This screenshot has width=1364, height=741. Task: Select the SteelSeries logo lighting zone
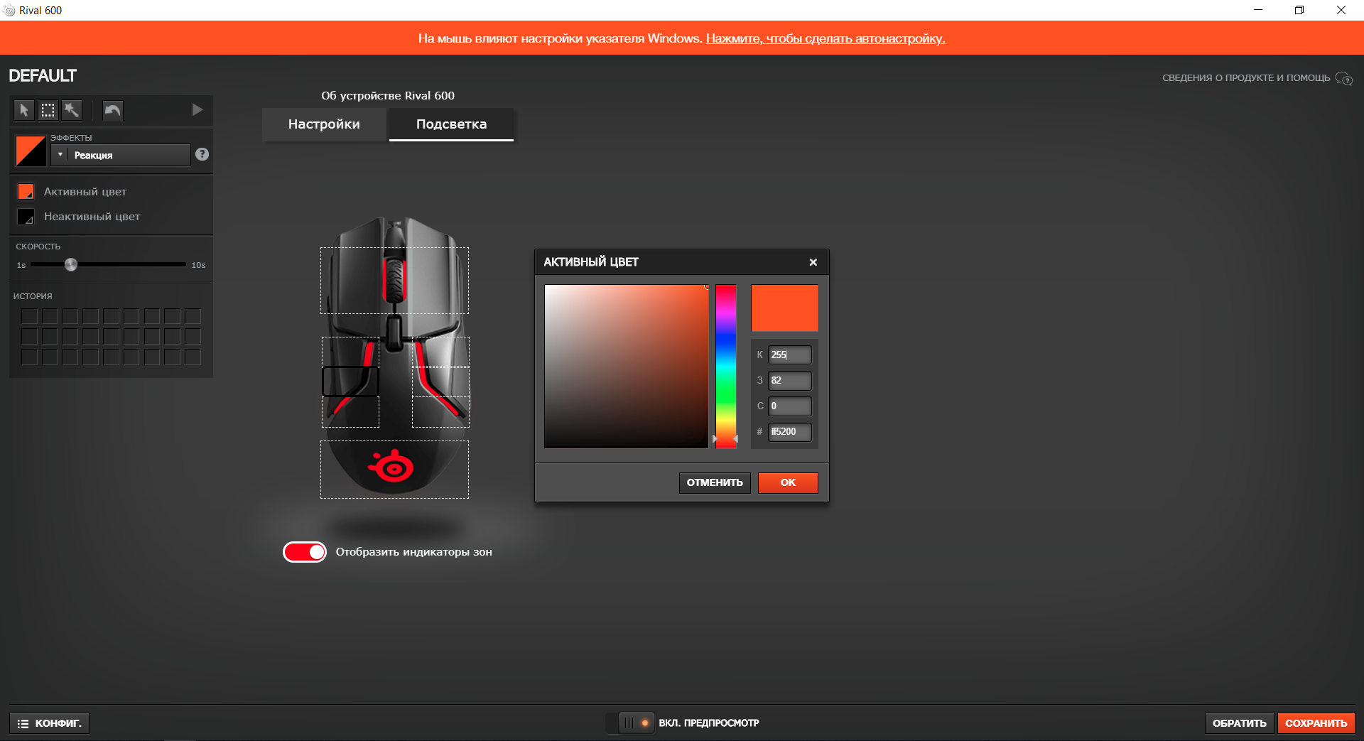pyautogui.click(x=394, y=469)
